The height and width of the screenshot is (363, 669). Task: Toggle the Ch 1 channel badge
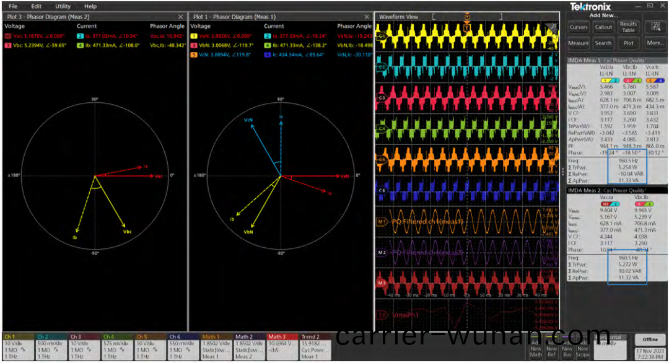click(x=17, y=347)
